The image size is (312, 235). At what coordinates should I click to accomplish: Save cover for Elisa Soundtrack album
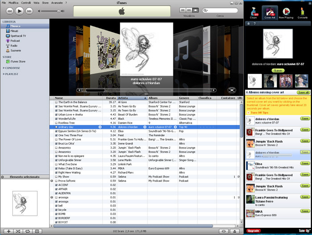[305, 163]
